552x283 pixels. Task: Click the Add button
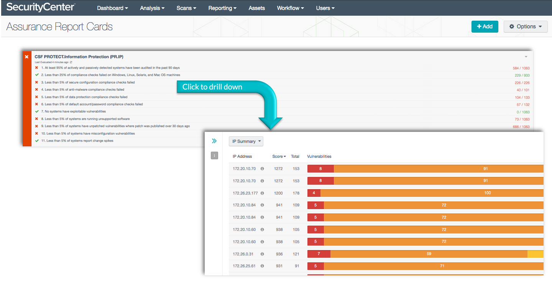point(485,26)
